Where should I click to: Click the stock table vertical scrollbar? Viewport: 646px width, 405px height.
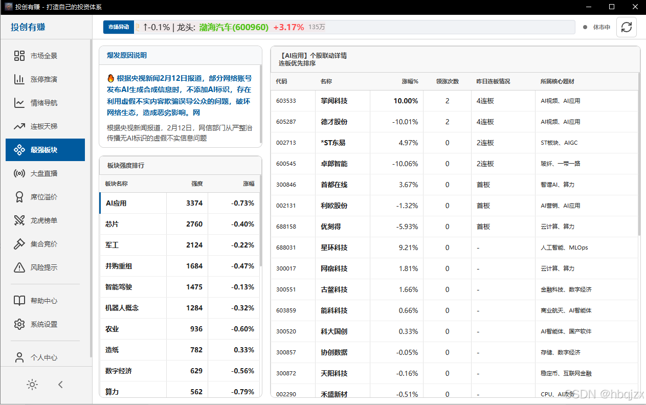click(x=639, y=154)
